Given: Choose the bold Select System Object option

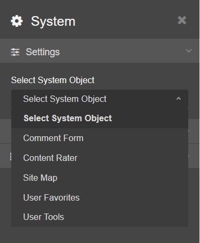Looking at the screenshot, I should click(100, 118).
